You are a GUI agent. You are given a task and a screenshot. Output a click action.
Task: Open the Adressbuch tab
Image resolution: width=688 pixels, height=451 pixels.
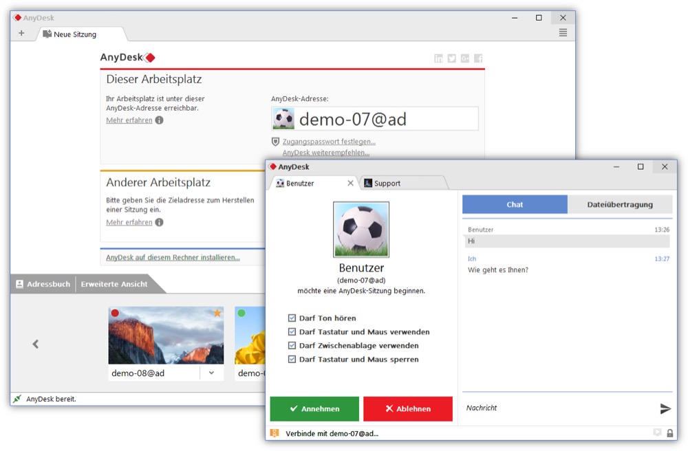[x=43, y=284]
